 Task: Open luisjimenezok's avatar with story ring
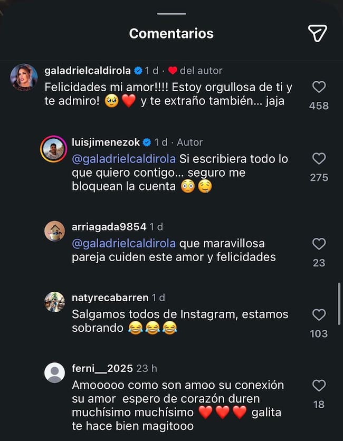coord(53,146)
